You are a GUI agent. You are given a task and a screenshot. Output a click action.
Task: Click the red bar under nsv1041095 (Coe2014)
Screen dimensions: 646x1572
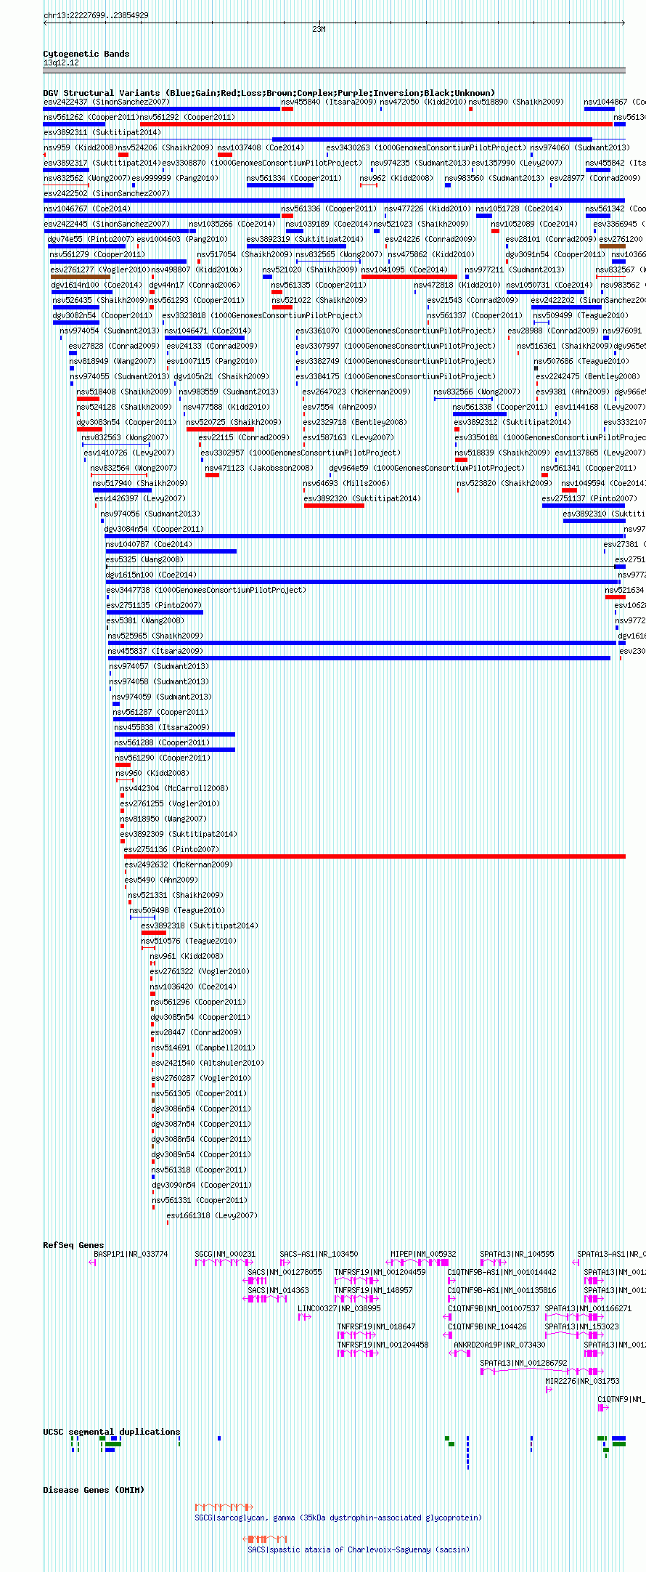tap(409, 277)
